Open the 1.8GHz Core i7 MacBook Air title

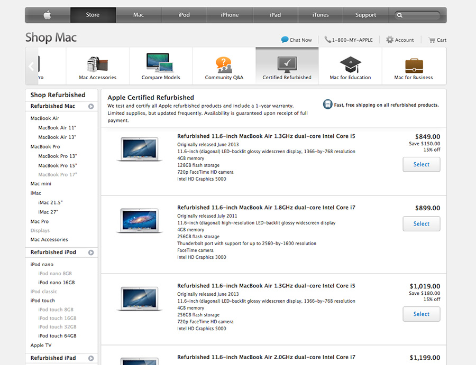click(x=266, y=208)
